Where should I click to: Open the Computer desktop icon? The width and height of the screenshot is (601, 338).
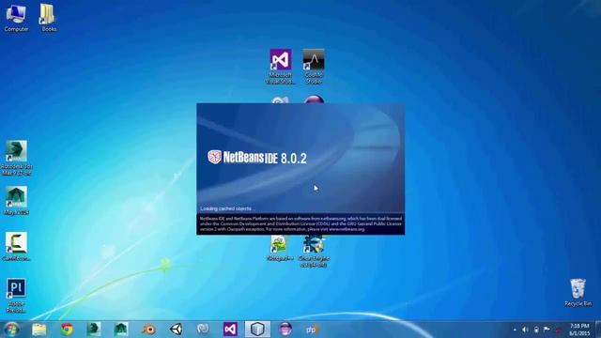pos(16,18)
